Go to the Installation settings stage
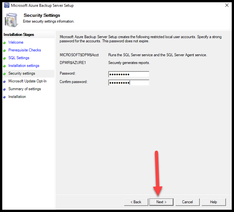234x212 pixels. [x=24, y=66]
